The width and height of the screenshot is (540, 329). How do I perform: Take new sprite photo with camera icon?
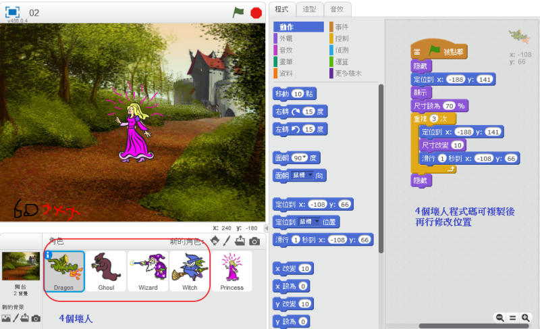pos(254,241)
